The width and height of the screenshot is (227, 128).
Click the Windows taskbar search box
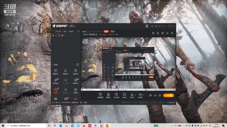point(26,125)
